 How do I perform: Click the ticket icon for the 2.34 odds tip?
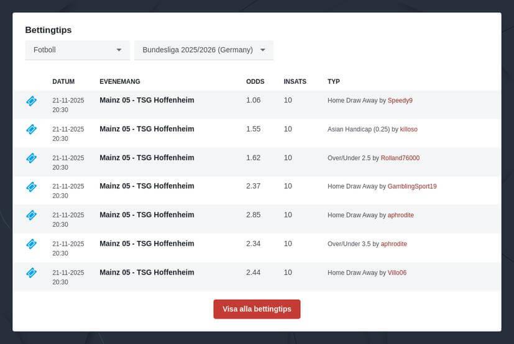pos(31,243)
